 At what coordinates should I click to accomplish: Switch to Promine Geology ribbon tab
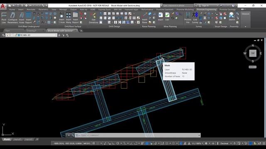[227, 10]
